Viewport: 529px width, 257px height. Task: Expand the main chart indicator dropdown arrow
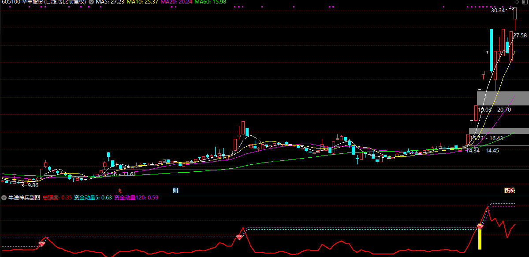(x=91, y=2)
